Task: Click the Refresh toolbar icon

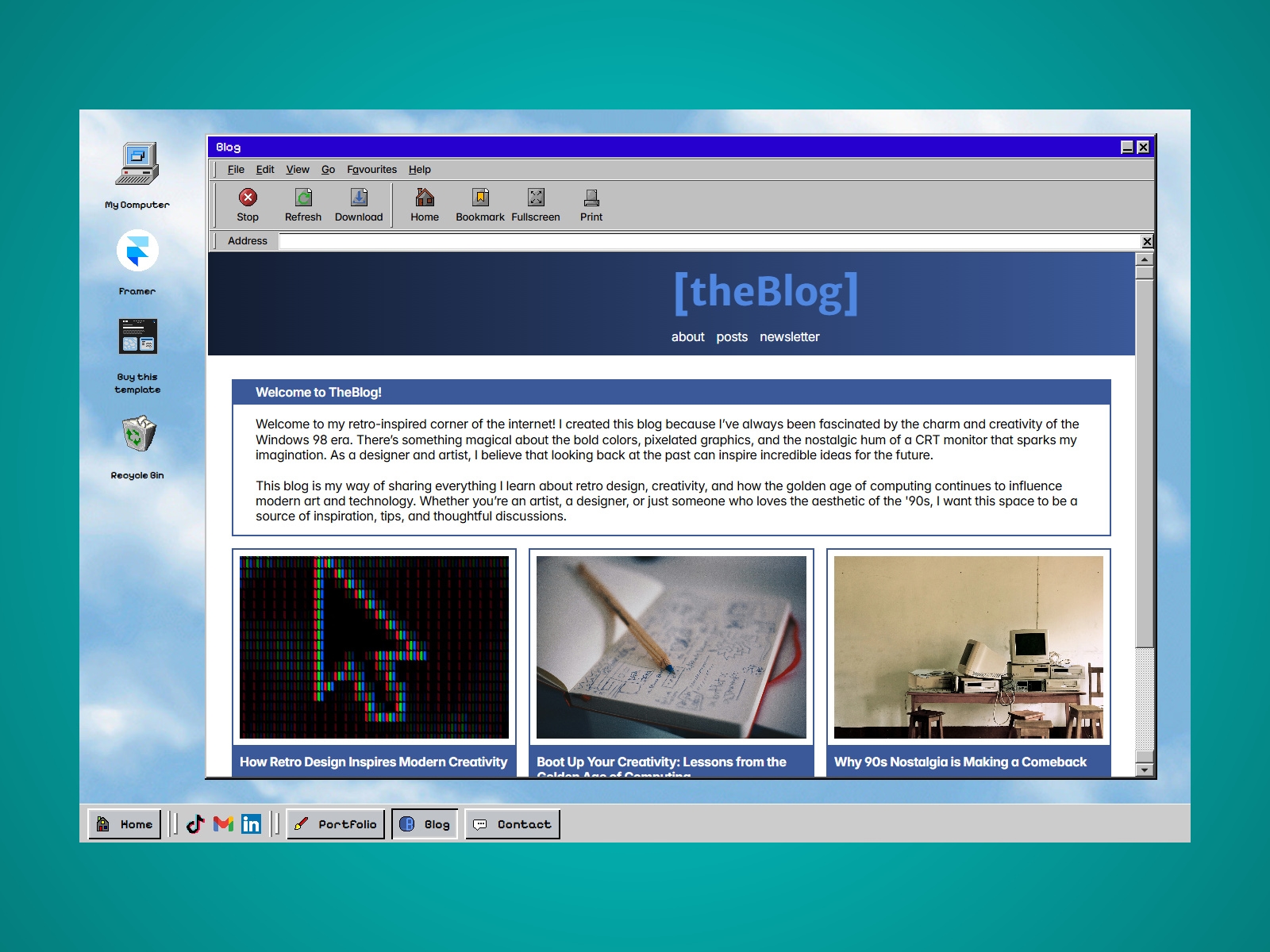Action: click(x=303, y=198)
